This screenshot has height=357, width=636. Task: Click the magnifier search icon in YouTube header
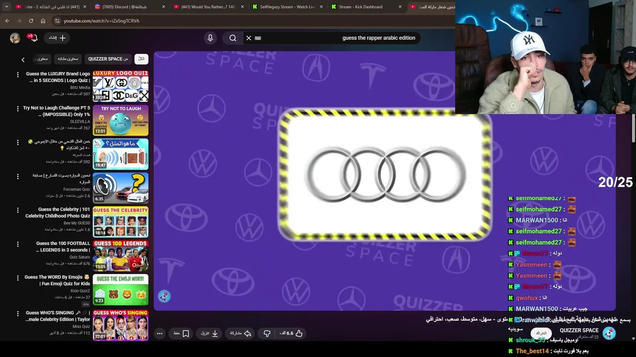(x=233, y=38)
